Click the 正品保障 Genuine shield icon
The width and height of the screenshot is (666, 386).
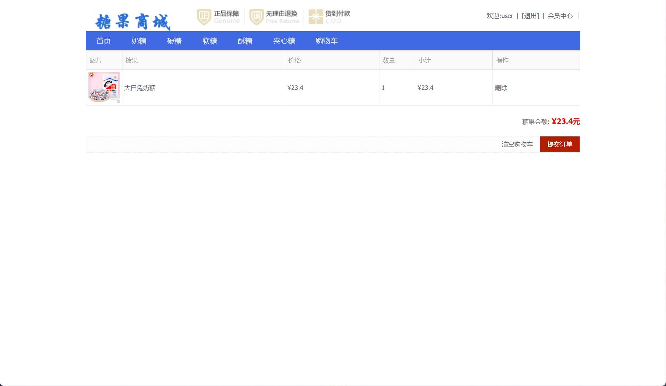204,17
